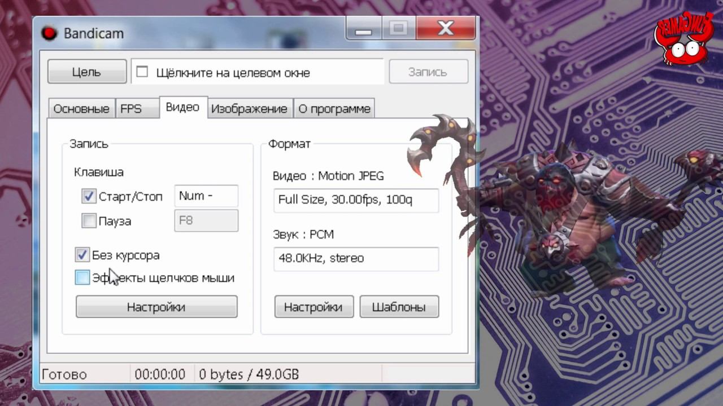Image resolution: width=723 pixels, height=406 pixels.
Task: Click the Звук : PCM label
Action: (x=303, y=234)
